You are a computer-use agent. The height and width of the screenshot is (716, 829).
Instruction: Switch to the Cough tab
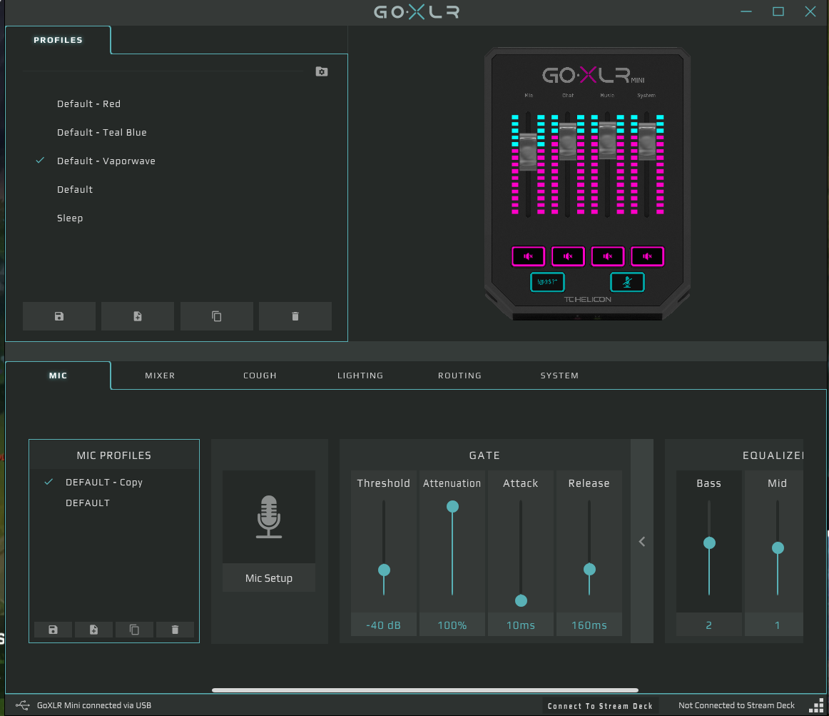coord(260,375)
